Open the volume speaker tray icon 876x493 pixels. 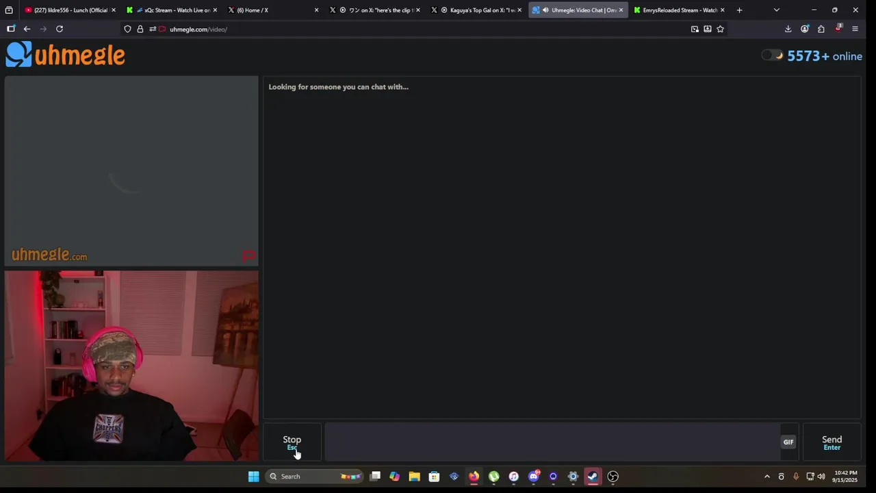click(821, 477)
